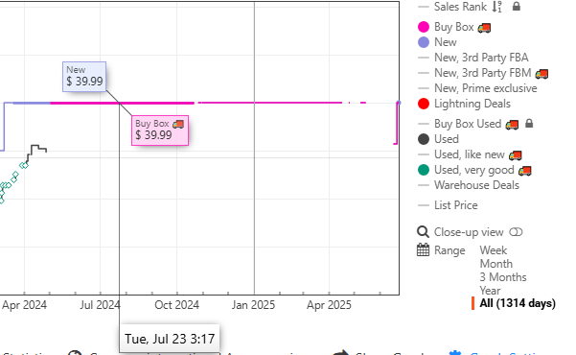Enable the Warehouse Deals series
Viewport: 576px width, 355px height.
tap(469, 185)
